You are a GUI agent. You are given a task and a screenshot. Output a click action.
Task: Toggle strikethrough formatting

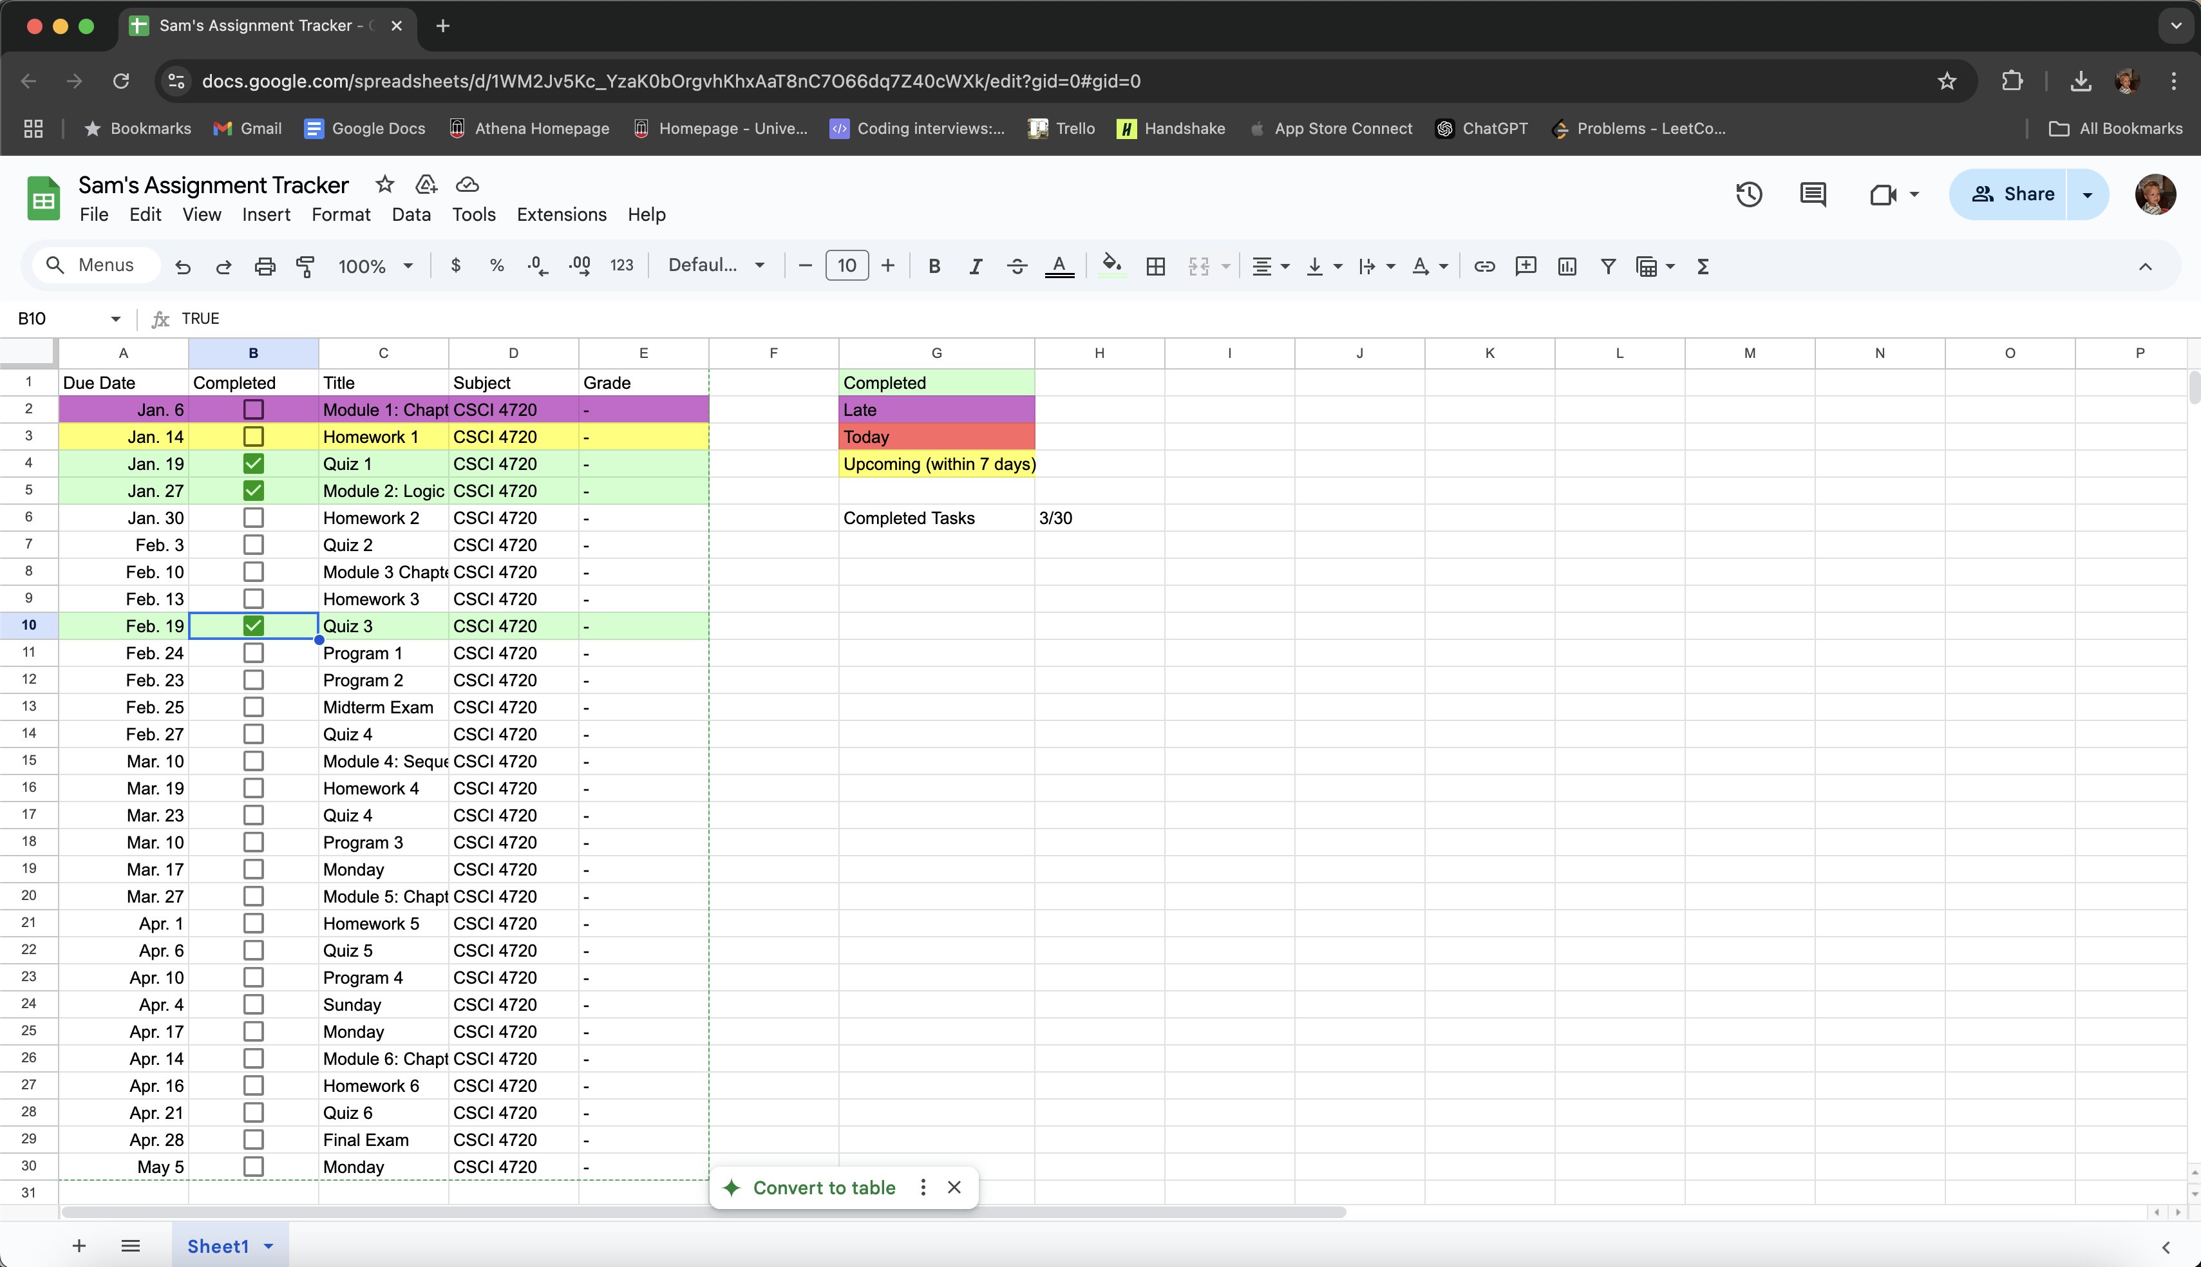pos(1017,267)
